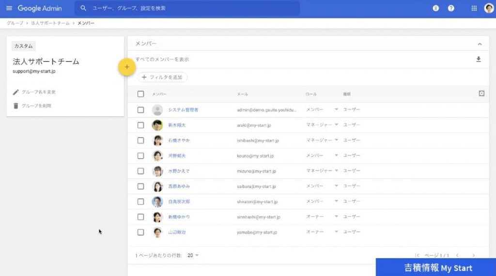
Task: Go to 法人サポートチーム breadcrumb
Action: [50, 23]
